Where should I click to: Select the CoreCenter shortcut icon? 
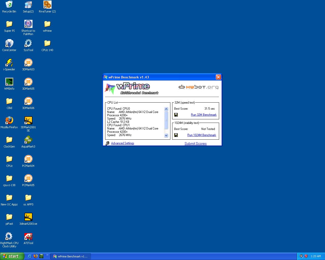point(9,43)
